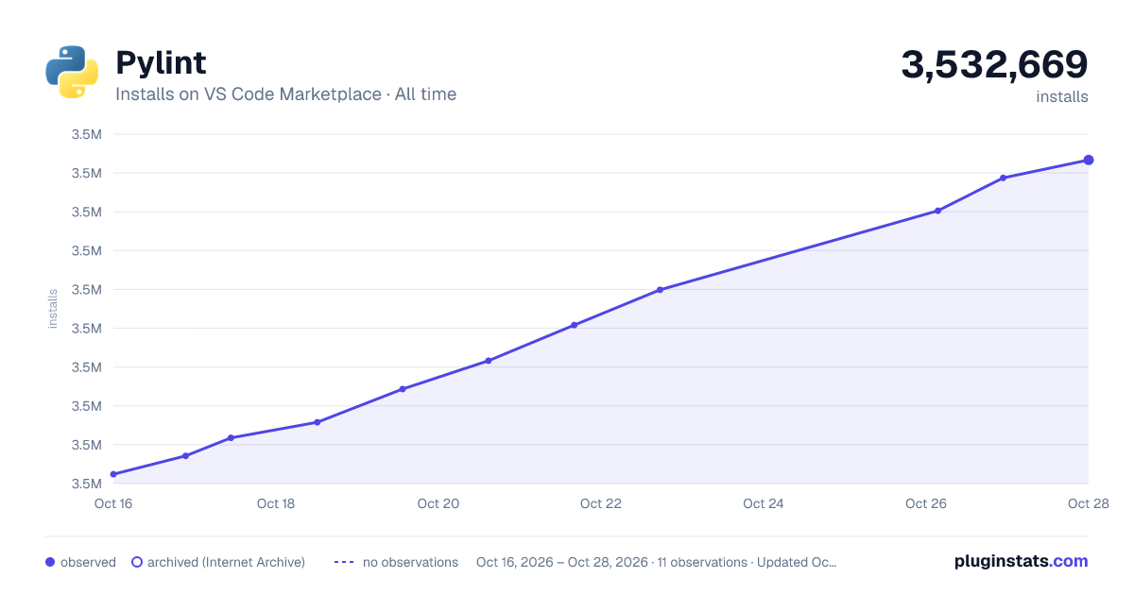
Task: Click the rotated installs y-axis title
Action: 53,309
